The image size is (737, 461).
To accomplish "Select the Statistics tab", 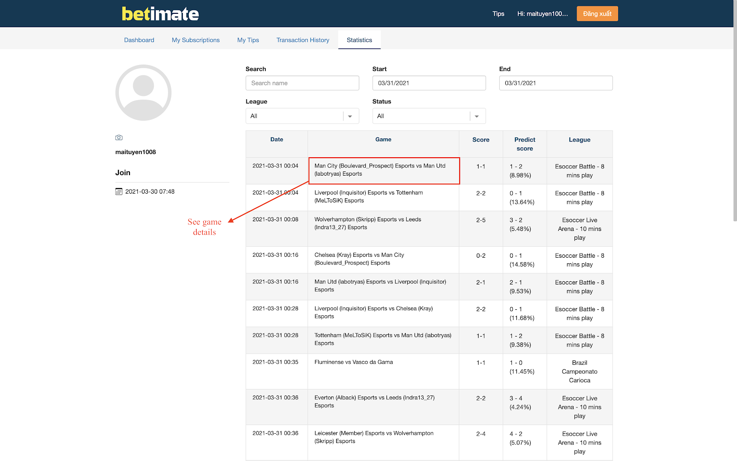I will pos(359,40).
